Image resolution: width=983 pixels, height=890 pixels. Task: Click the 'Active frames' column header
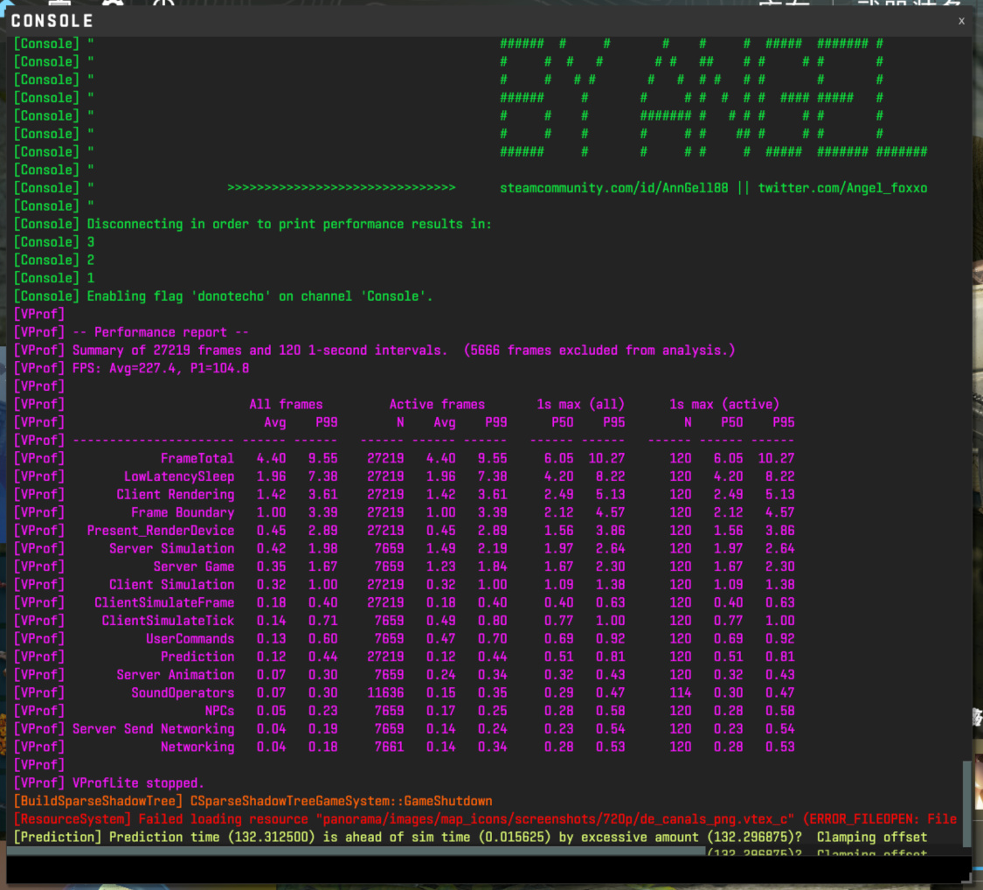pyautogui.click(x=437, y=405)
